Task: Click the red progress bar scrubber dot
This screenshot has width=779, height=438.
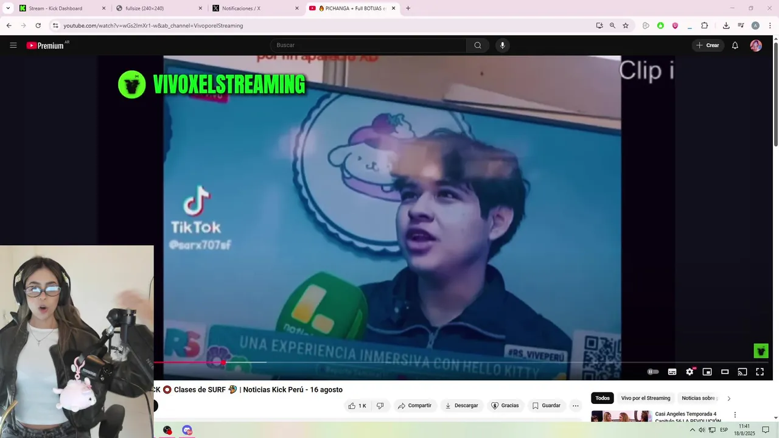Action: click(x=223, y=363)
